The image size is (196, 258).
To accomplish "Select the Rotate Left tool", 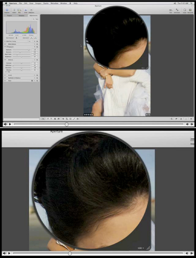I will click(x=48, y=119).
